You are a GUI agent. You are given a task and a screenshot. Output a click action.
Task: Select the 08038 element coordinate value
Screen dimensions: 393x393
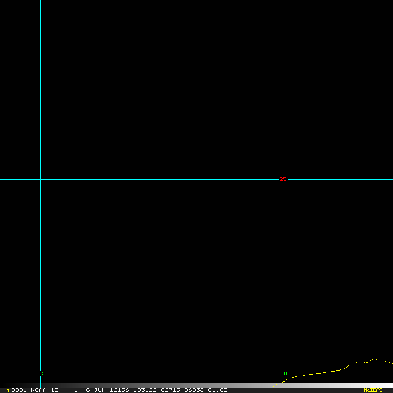[194, 390]
